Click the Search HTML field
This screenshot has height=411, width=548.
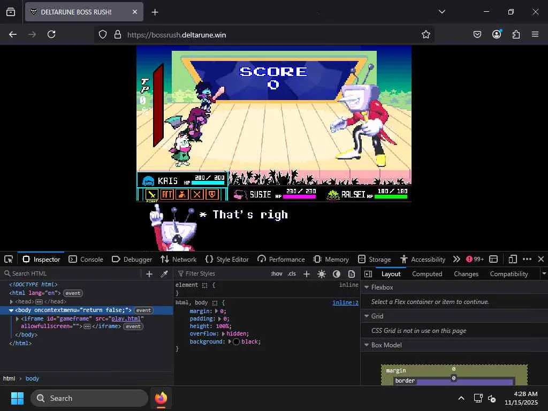coord(72,273)
